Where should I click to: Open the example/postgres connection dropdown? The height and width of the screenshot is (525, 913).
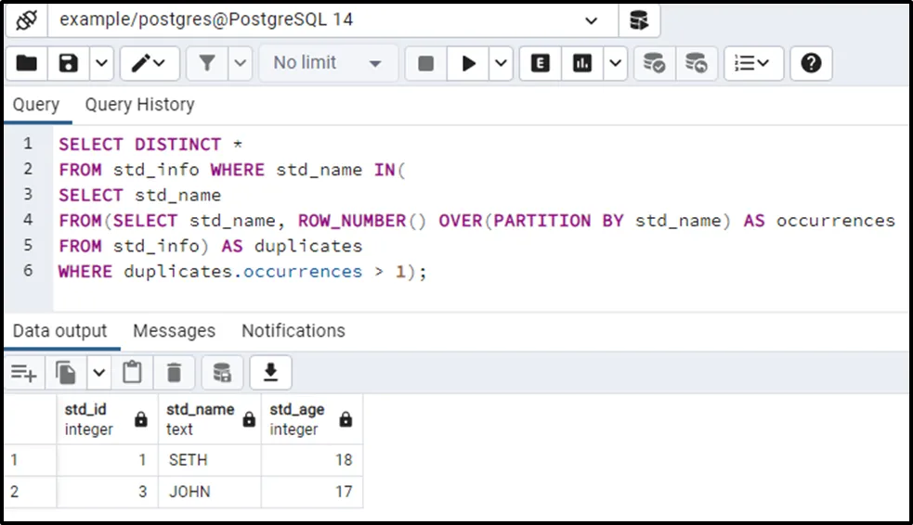[x=592, y=19]
